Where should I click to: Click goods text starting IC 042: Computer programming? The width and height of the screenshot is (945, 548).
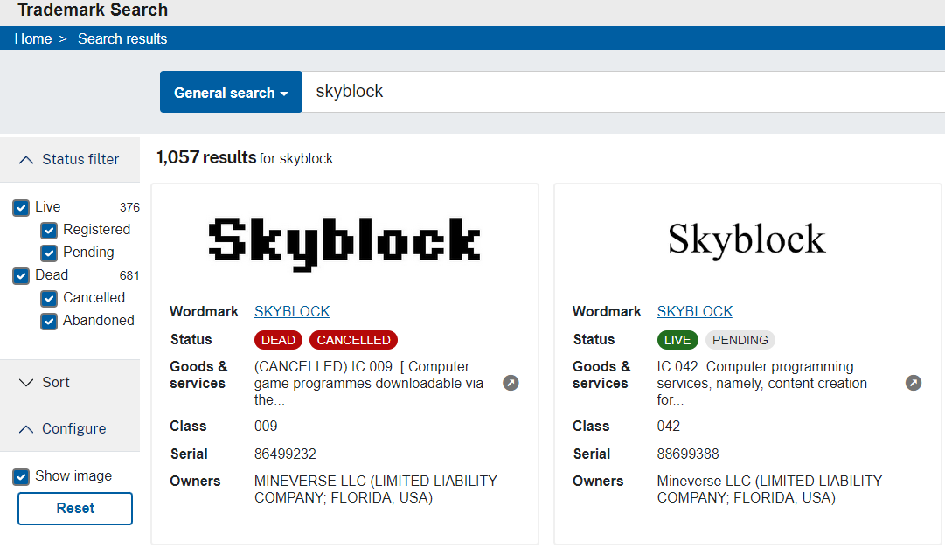(x=761, y=384)
